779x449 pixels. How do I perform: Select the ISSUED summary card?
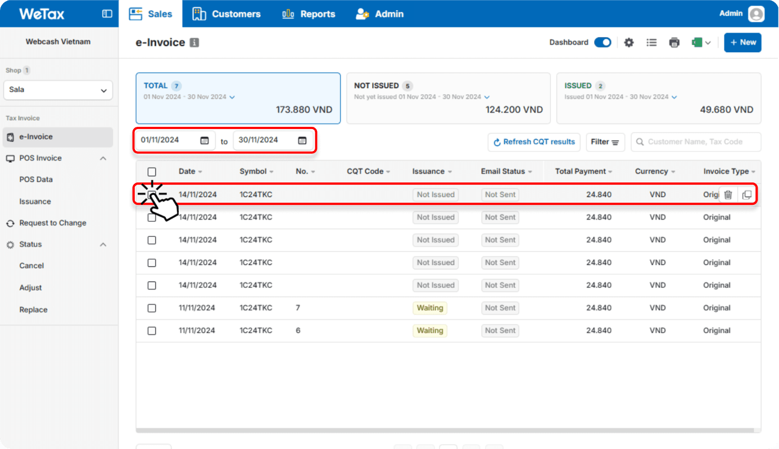pyautogui.click(x=659, y=98)
